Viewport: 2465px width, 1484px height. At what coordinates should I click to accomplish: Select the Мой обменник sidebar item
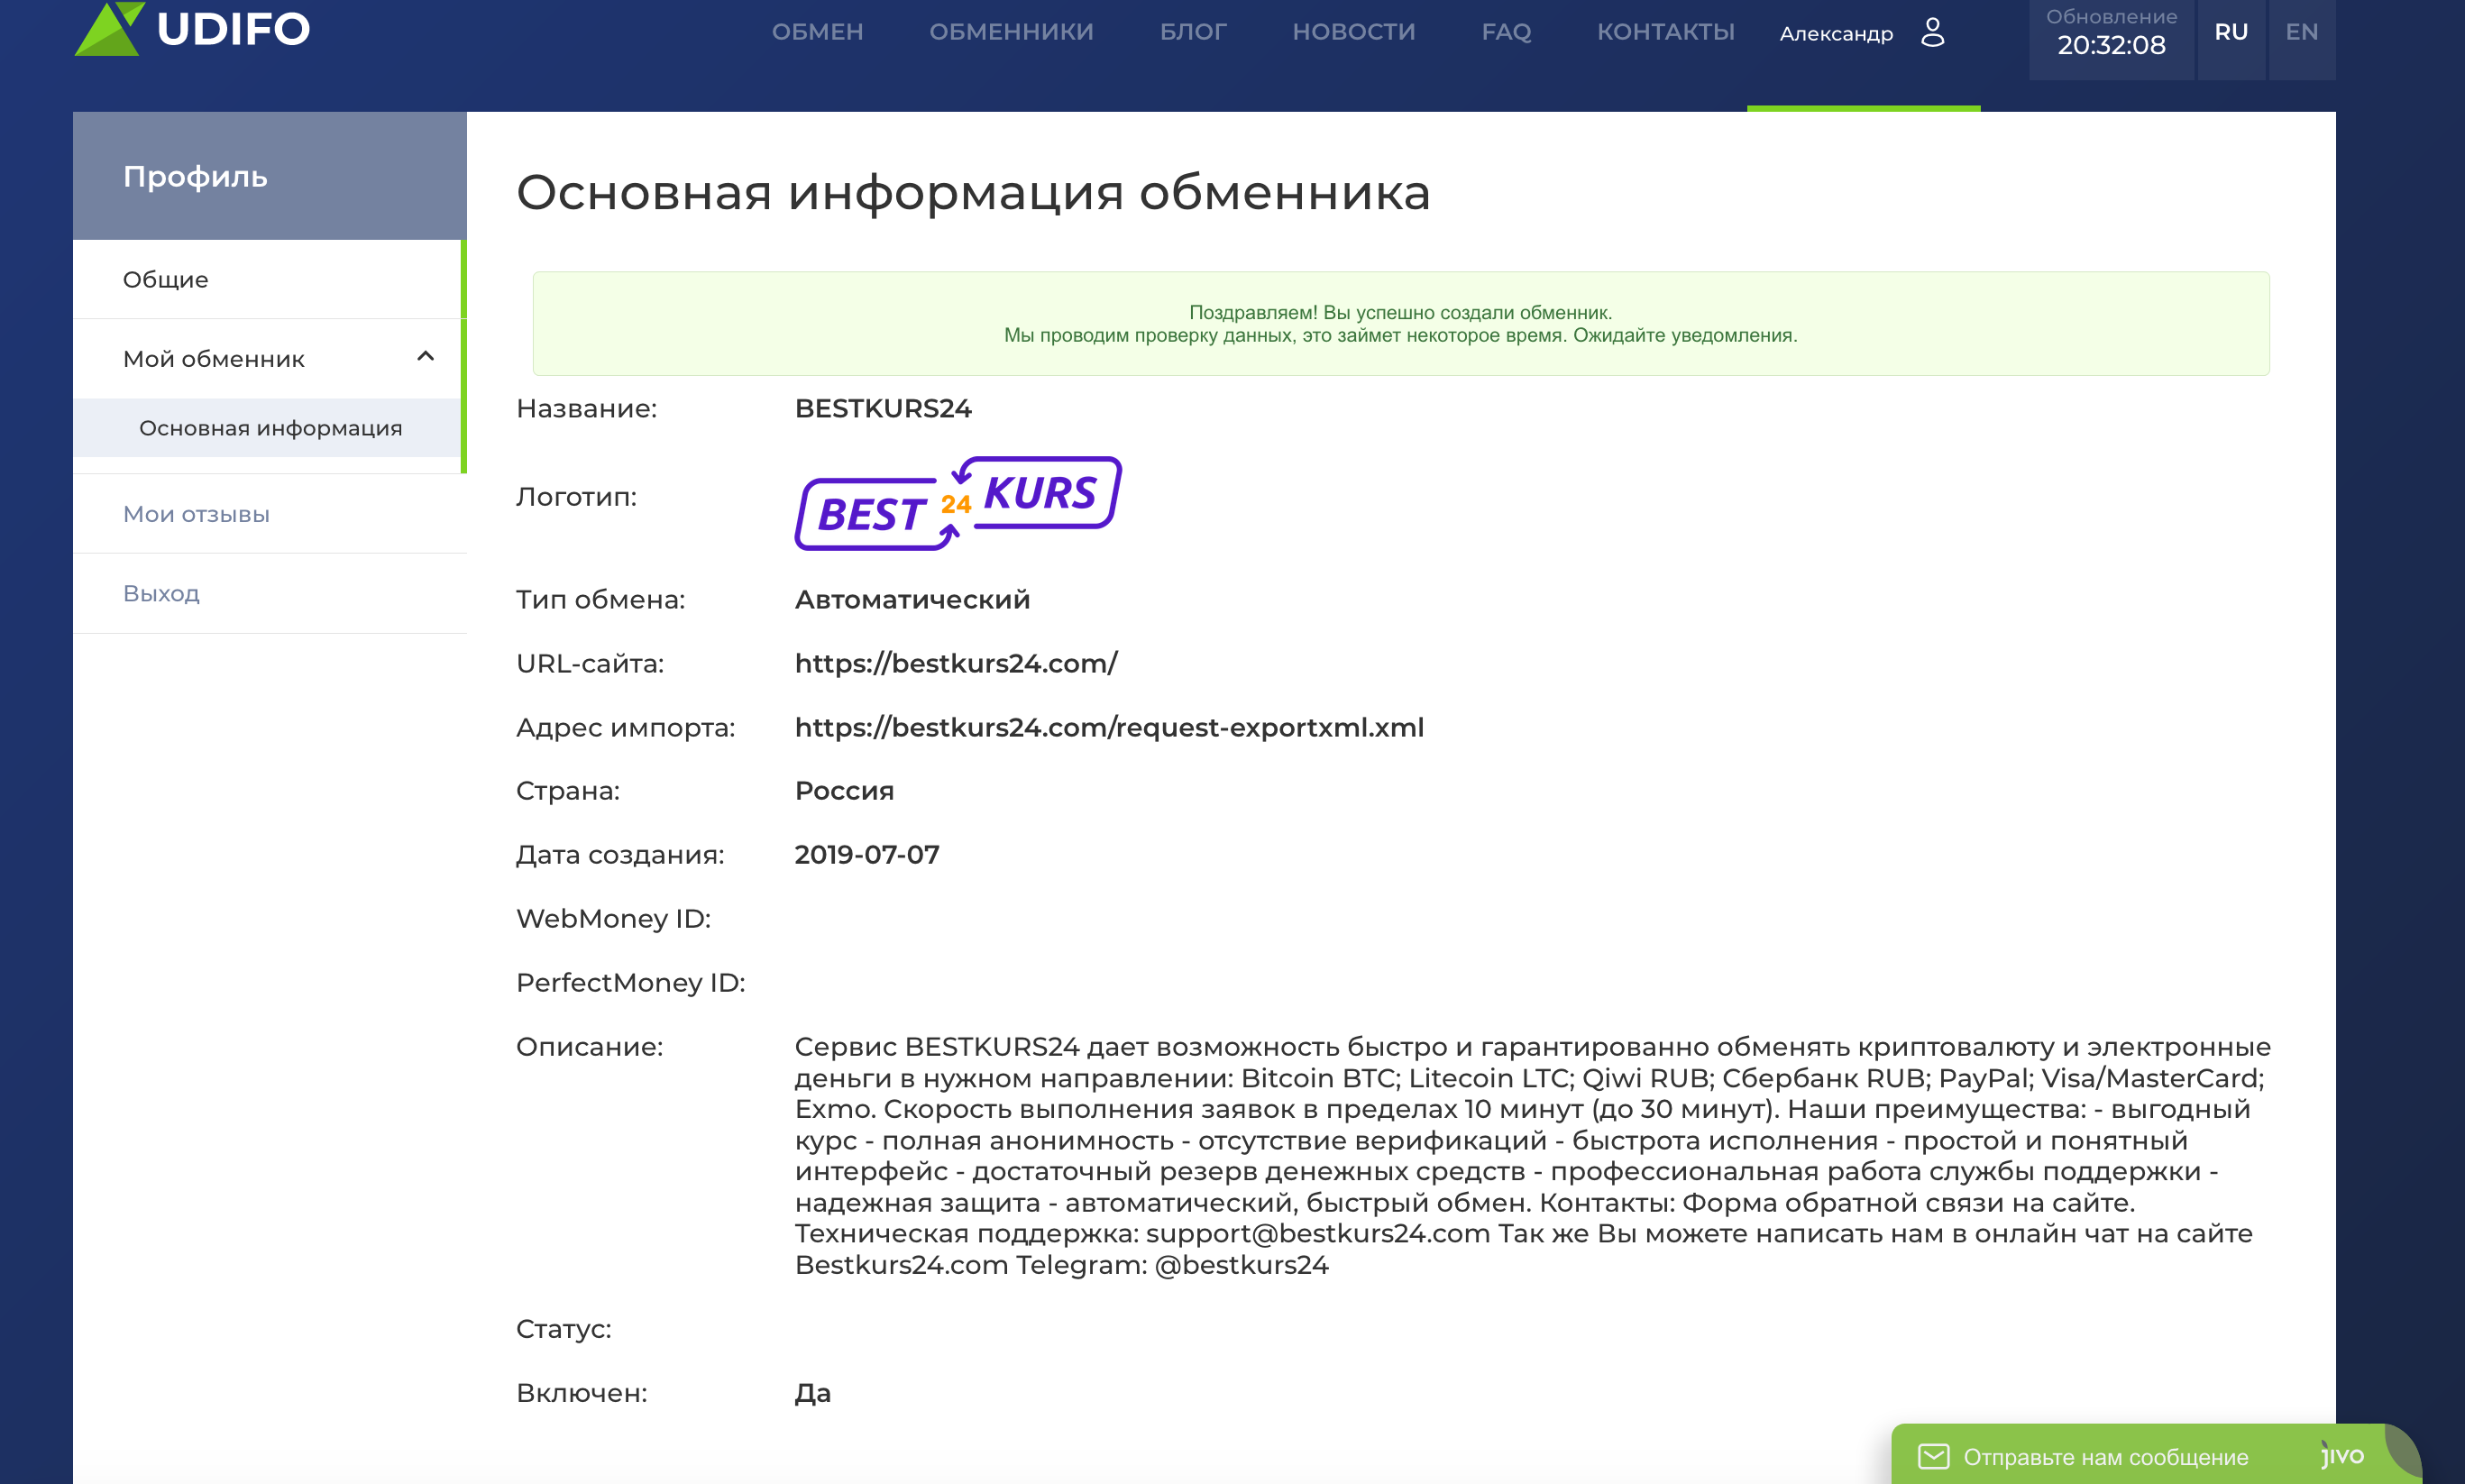click(x=267, y=359)
